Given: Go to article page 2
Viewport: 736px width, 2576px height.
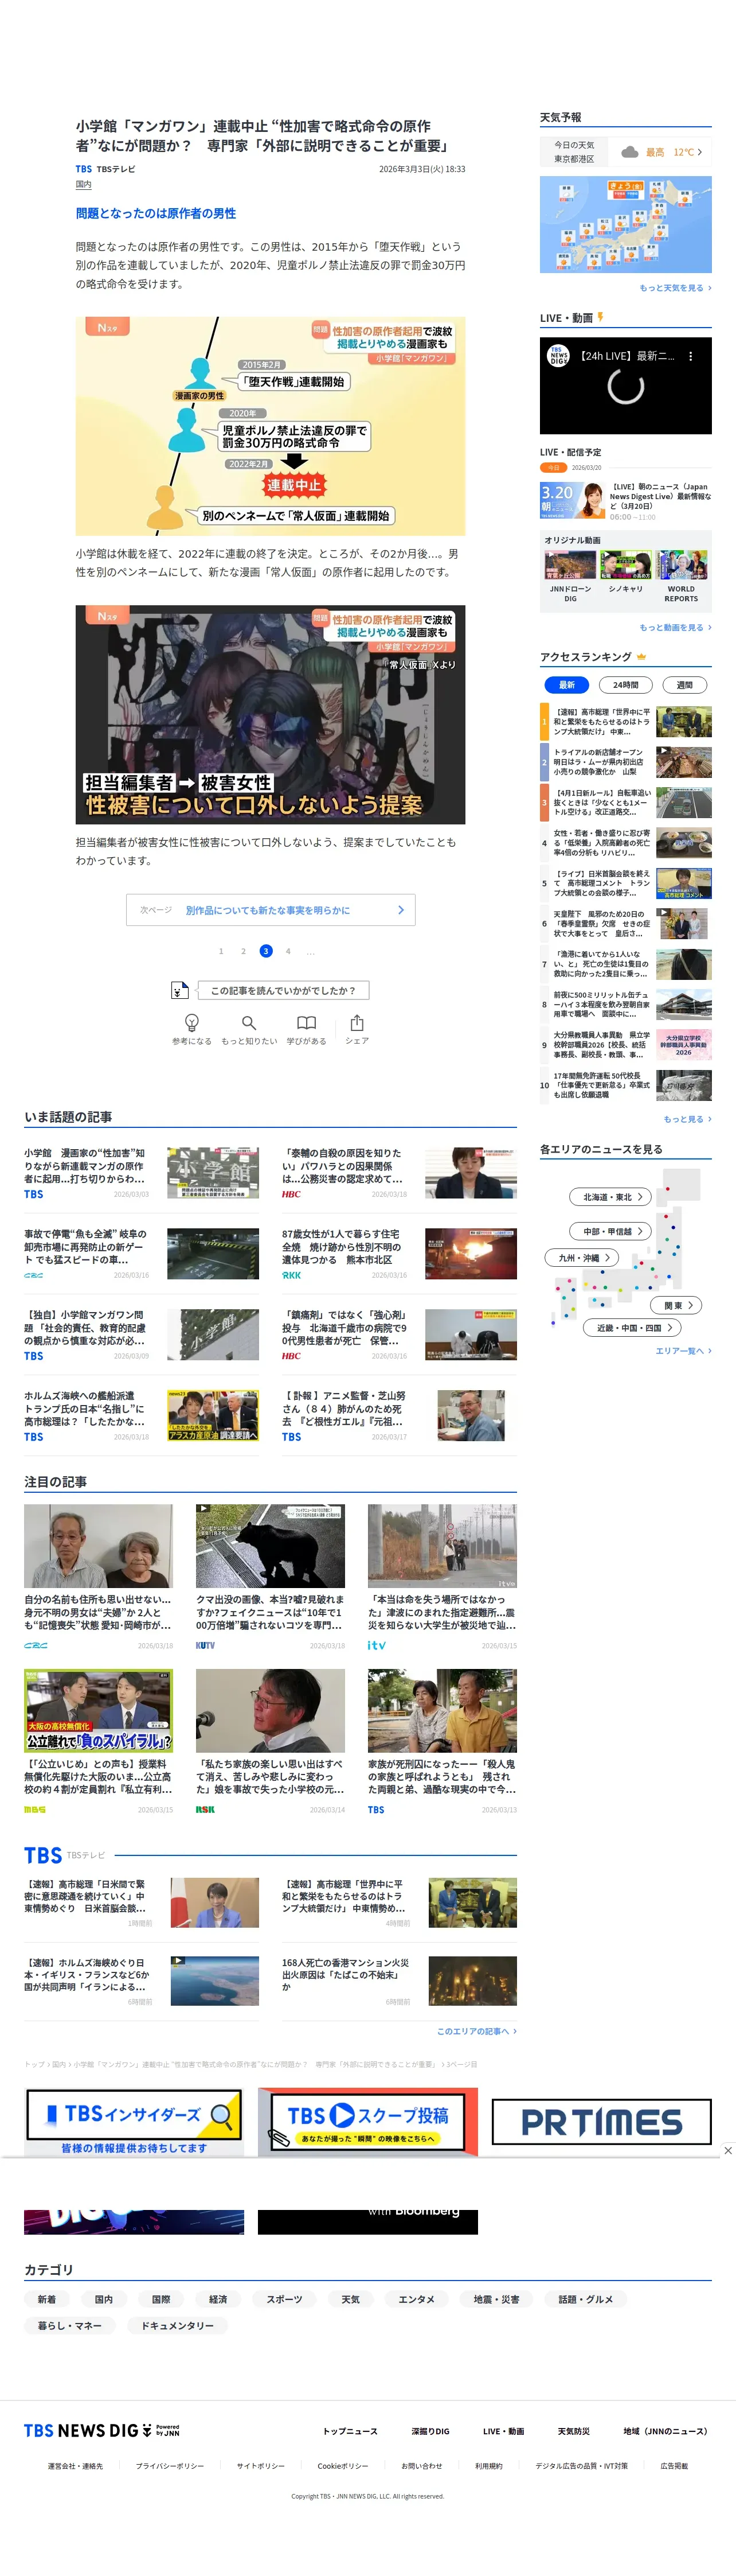Looking at the screenshot, I should 242,951.
